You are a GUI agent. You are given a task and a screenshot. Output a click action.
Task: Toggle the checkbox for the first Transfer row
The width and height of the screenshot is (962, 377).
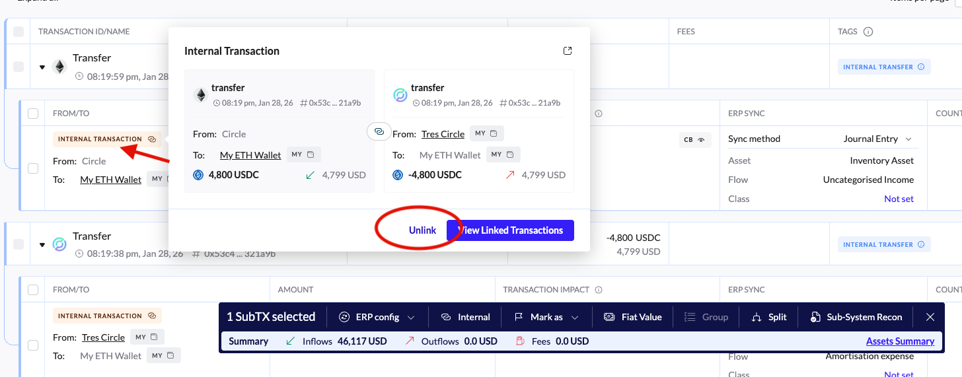18,67
